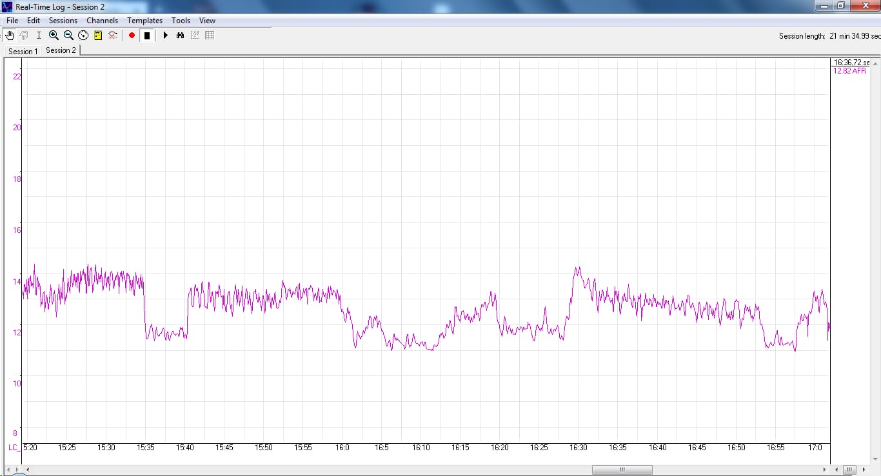Select the hand pan tool
This screenshot has height=476, width=881.
(x=10, y=35)
